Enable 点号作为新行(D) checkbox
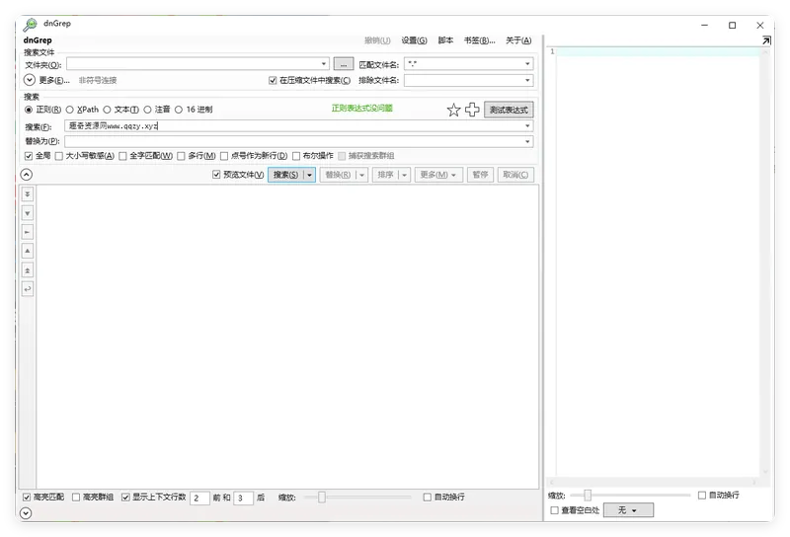This screenshot has width=790, height=537. [x=224, y=156]
